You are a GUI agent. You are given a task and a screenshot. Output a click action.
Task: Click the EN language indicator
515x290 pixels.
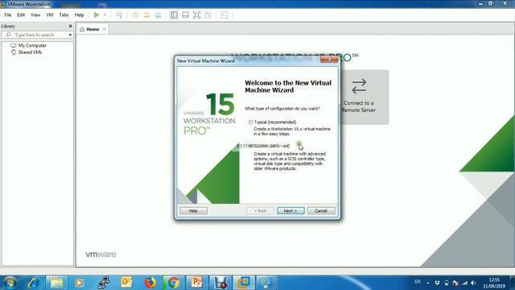coord(418,282)
